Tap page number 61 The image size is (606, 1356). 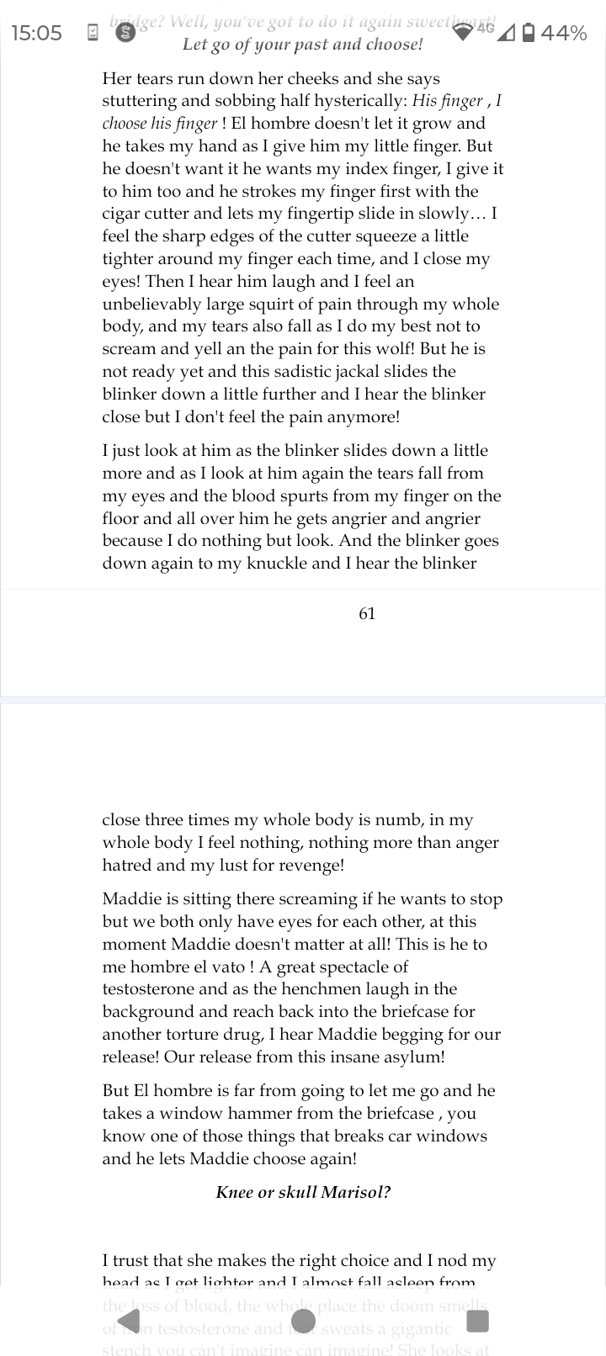pyautogui.click(x=367, y=613)
